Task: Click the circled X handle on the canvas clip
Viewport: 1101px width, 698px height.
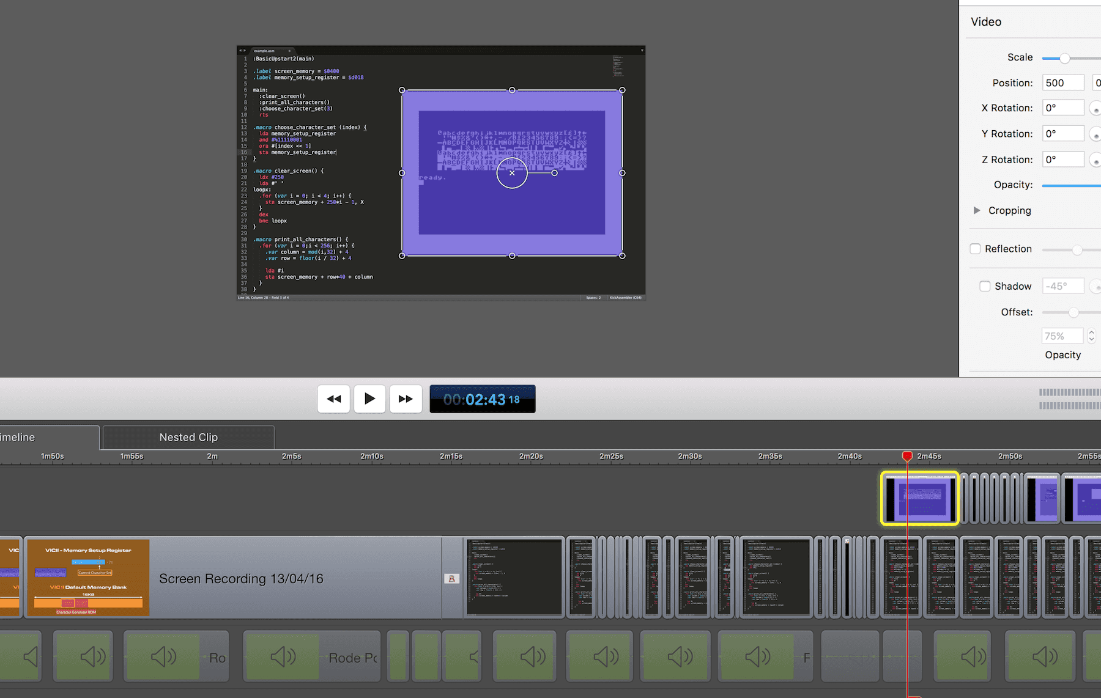Action: (x=511, y=173)
